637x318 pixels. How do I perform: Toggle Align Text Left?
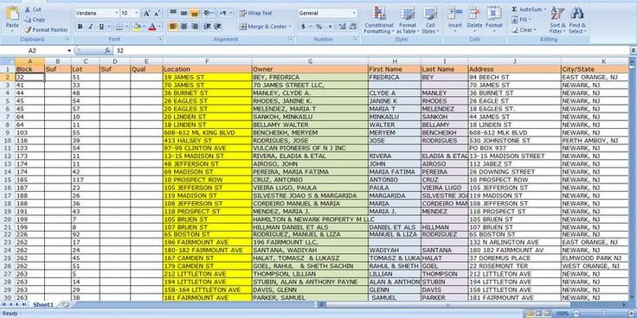click(173, 27)
